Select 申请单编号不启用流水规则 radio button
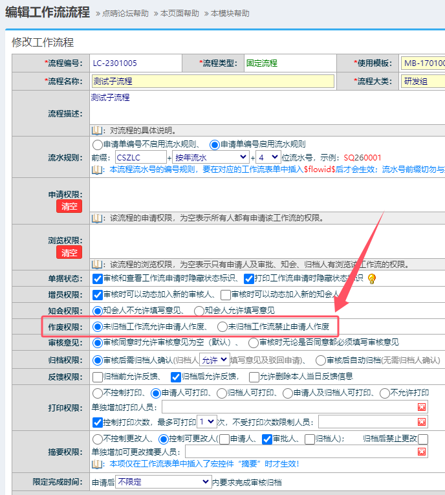 [98, 144]
